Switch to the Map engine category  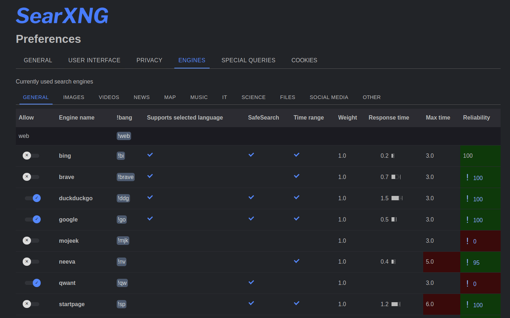[170, 97]
